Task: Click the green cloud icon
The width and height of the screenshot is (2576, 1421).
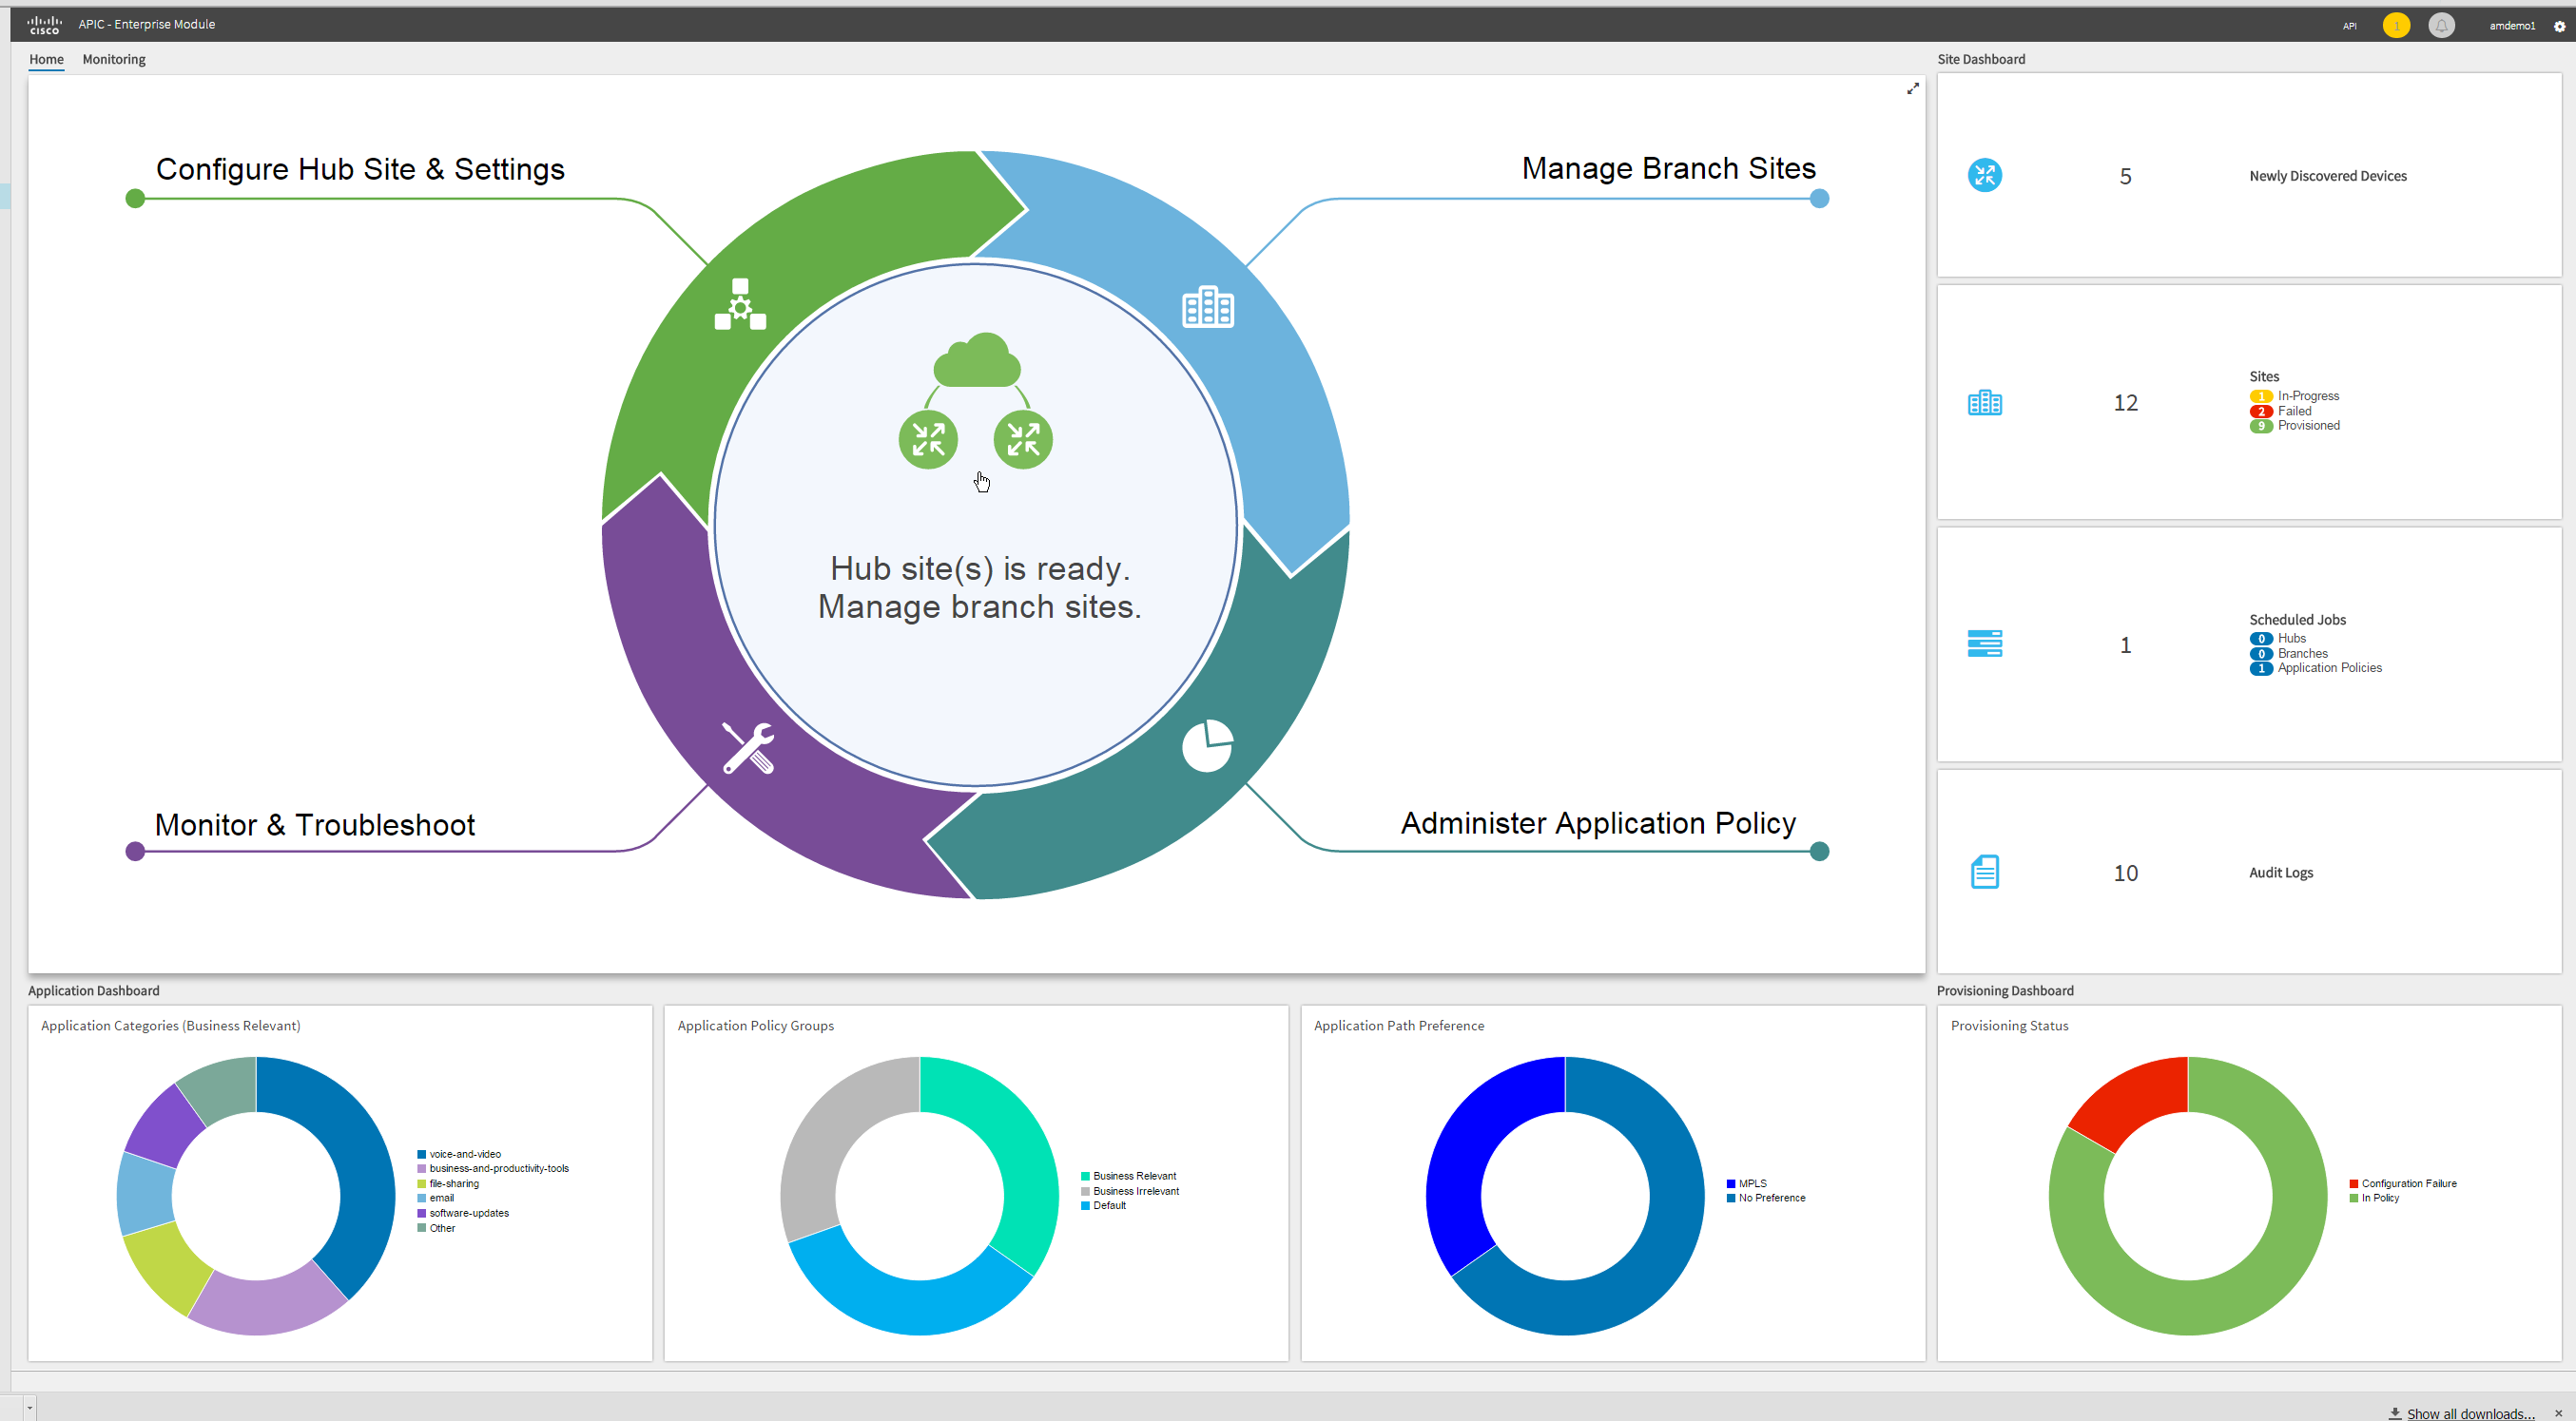Action: click(x=976, y=359)
